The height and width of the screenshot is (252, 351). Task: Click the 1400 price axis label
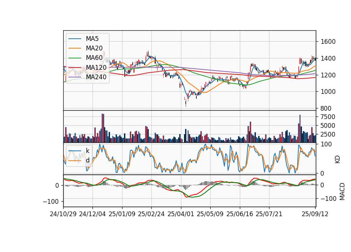pyautogui.click(x=328, y=58)
